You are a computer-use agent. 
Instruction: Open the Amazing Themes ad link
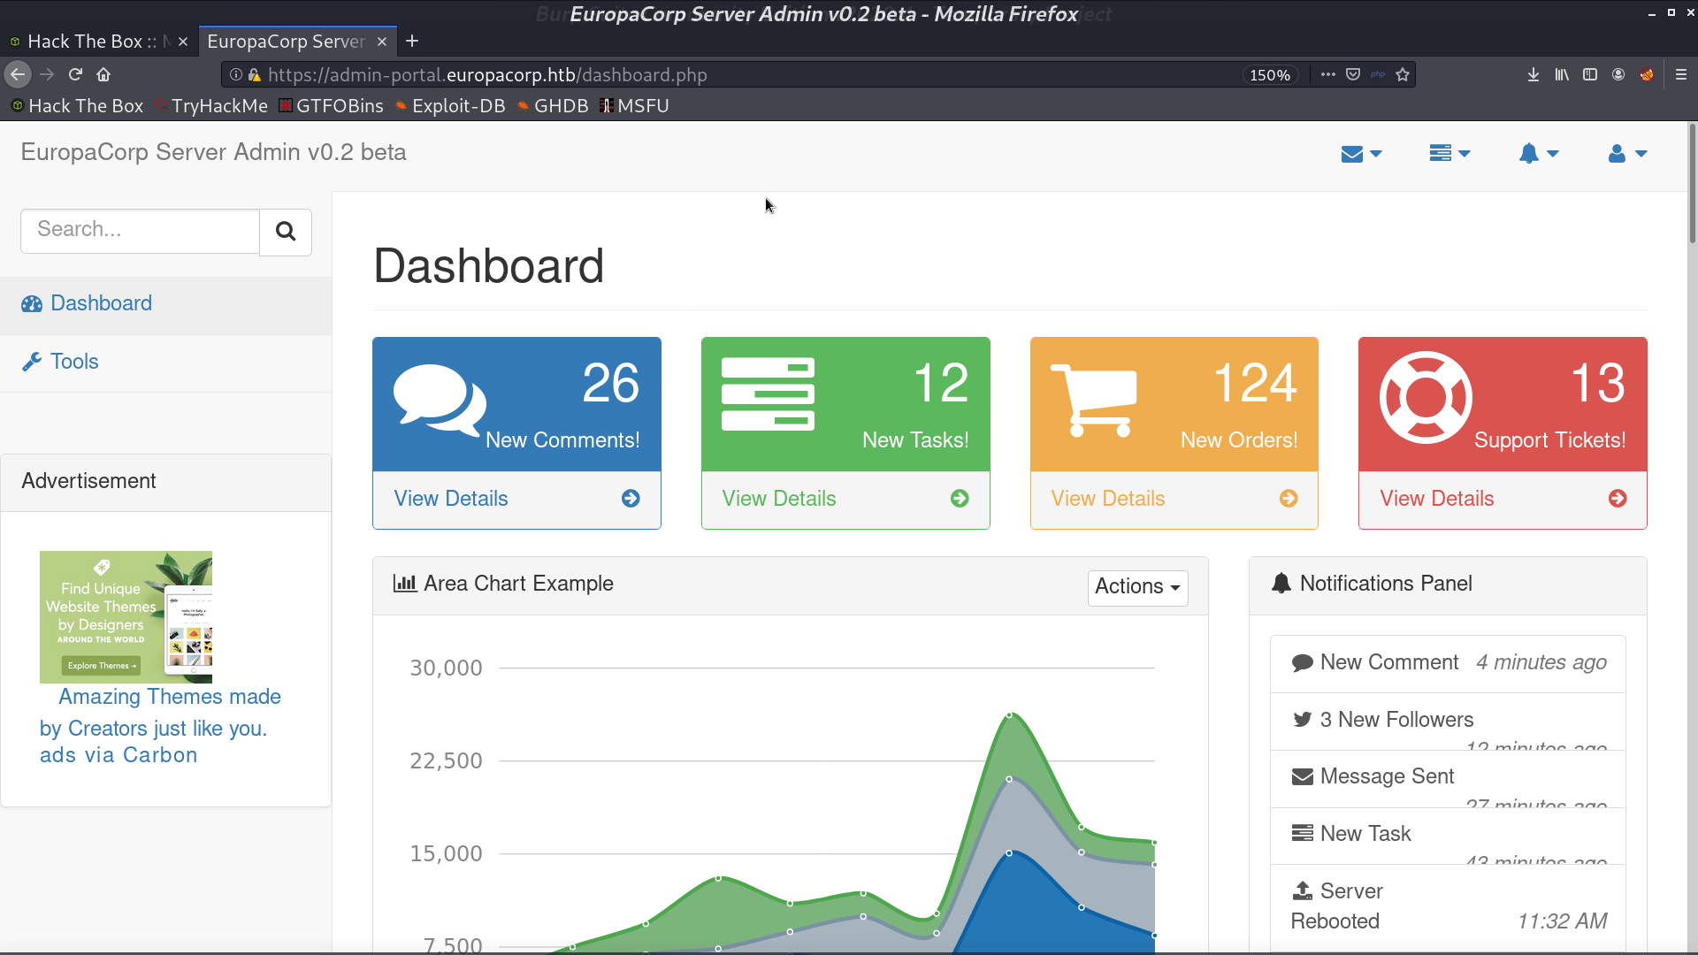[x=160, y=713]
